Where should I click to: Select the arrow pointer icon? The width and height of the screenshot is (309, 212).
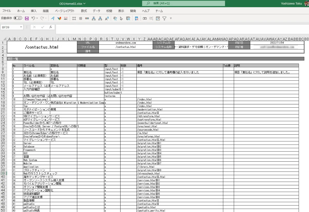[122, 18]
